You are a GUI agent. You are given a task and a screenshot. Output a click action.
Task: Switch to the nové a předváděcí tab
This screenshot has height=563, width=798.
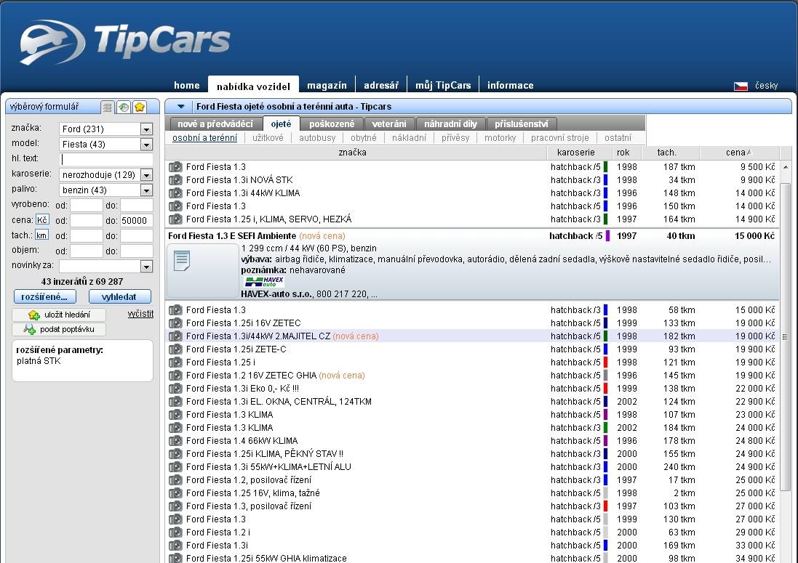click(x=215, y=124)
